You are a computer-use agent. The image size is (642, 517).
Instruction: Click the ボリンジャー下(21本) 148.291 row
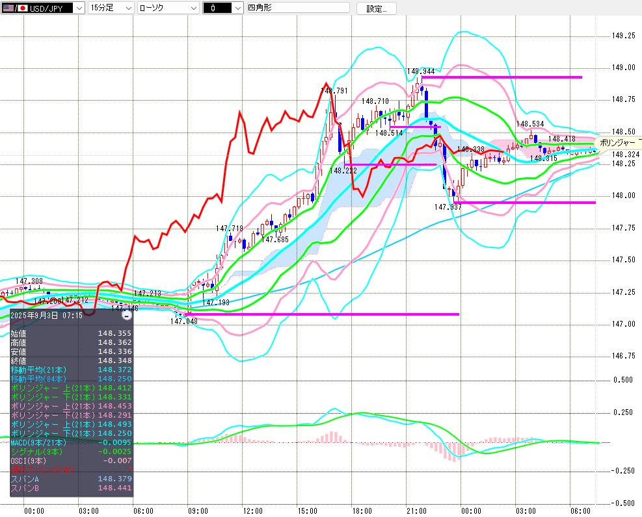[72, 415]
